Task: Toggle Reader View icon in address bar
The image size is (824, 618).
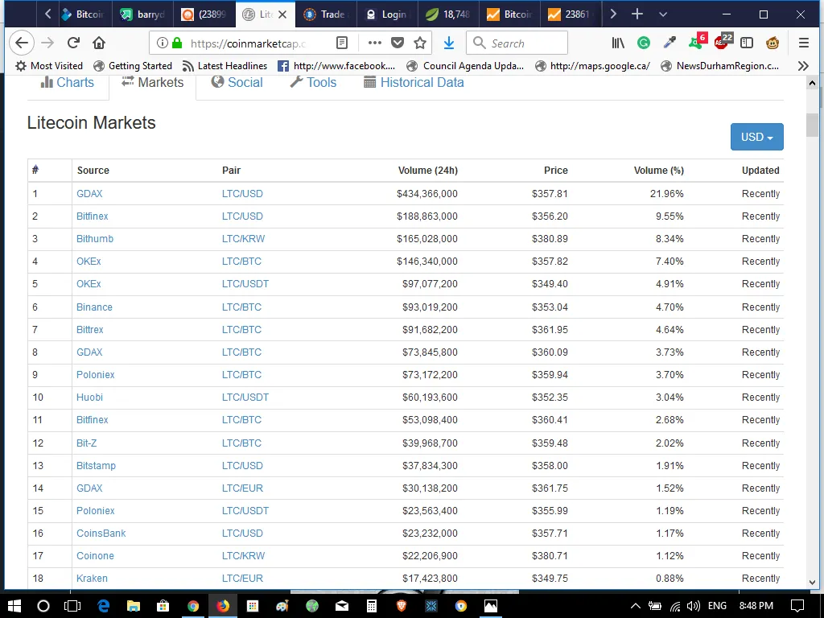Action: coord(341,43)
